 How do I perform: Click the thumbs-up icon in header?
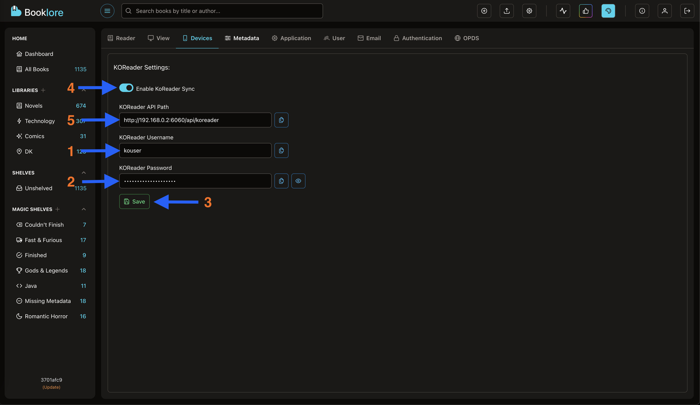pyautogui.click(x=586, y=11)
